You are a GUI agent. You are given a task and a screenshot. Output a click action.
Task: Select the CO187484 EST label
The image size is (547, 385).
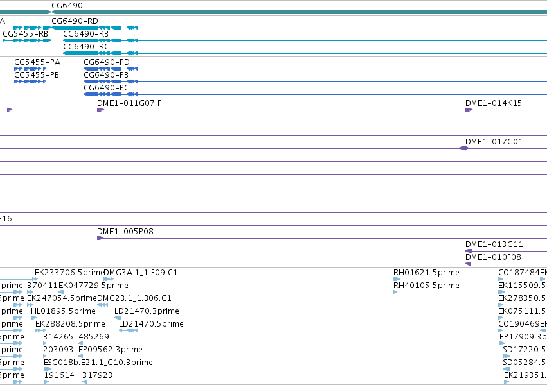(x=519, y=273)
